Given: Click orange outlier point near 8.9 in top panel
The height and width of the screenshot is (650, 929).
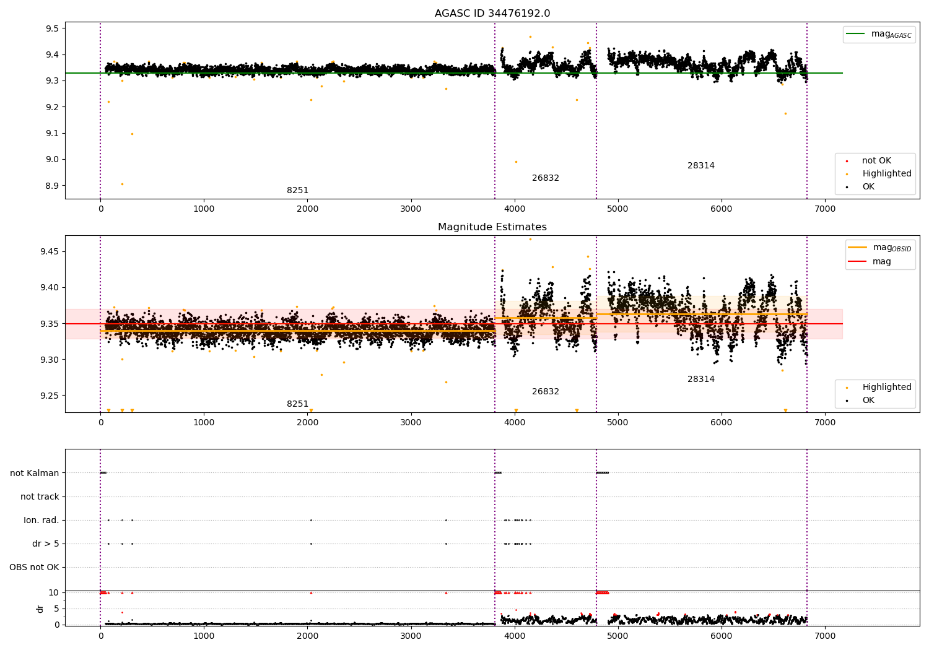Looking at the screenshot, I should tap(122, 184).
